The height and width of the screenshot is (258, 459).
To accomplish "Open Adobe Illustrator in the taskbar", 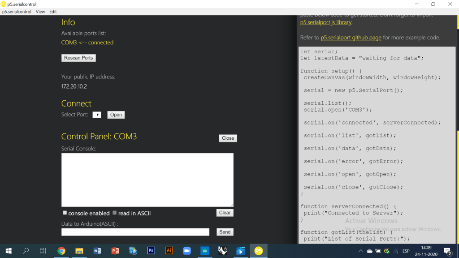I will (x=169, y=251).
